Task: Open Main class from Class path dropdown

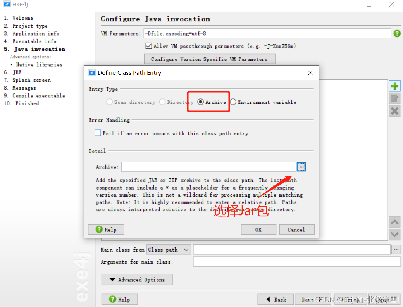Action: coord(169,249)
